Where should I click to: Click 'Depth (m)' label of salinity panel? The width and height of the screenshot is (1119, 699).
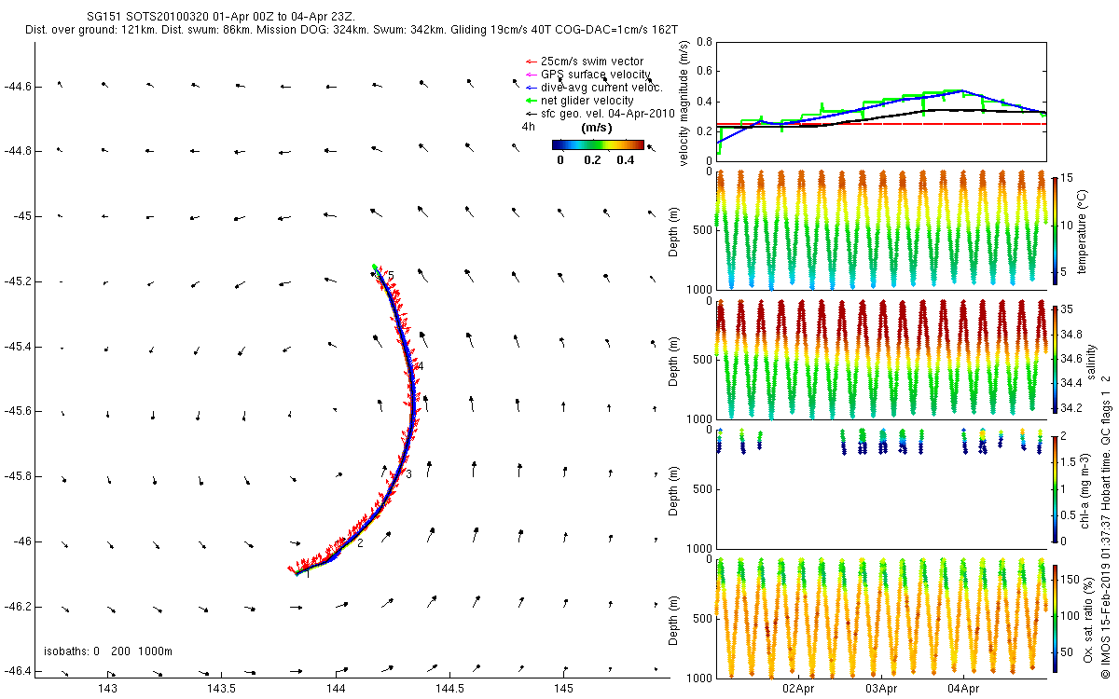[674, 360]
